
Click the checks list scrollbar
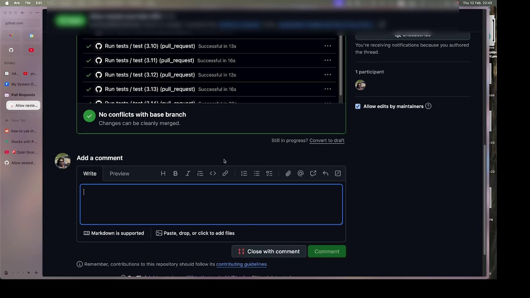[340, 65]
